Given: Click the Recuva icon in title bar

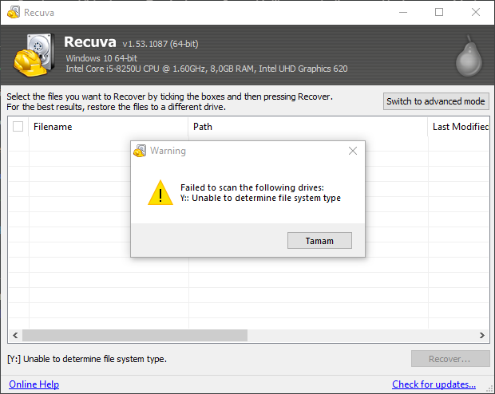Looking at the screenshot, I should pos(13,13).
